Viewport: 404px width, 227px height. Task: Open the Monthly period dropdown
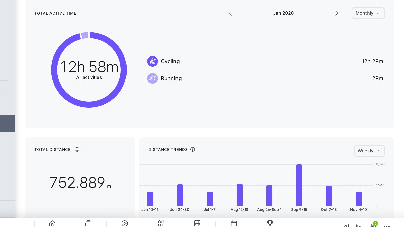(x=368, y=13)
